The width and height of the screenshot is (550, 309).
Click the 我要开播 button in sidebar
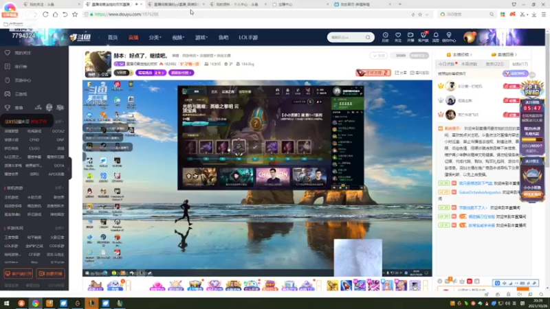(x=50, y=273)
